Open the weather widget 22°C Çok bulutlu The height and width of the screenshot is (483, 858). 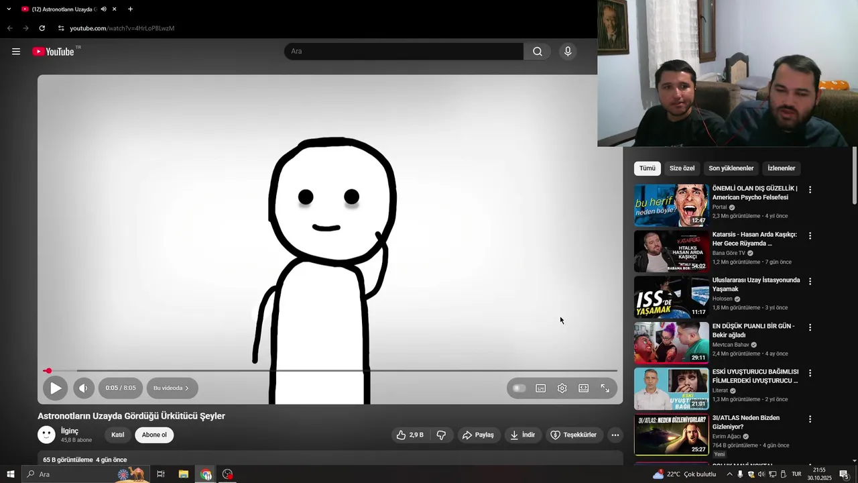pyautogui.click(x=684, y=474)
